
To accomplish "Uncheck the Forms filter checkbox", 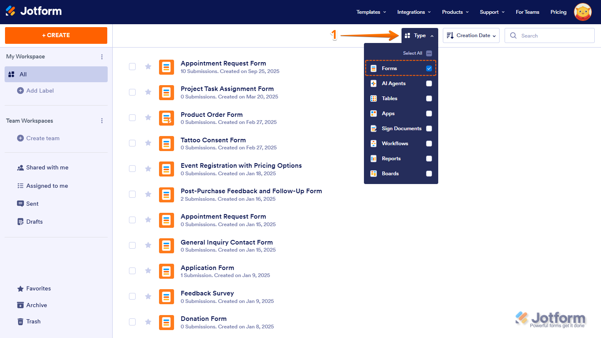I will [x=429, y=68].
